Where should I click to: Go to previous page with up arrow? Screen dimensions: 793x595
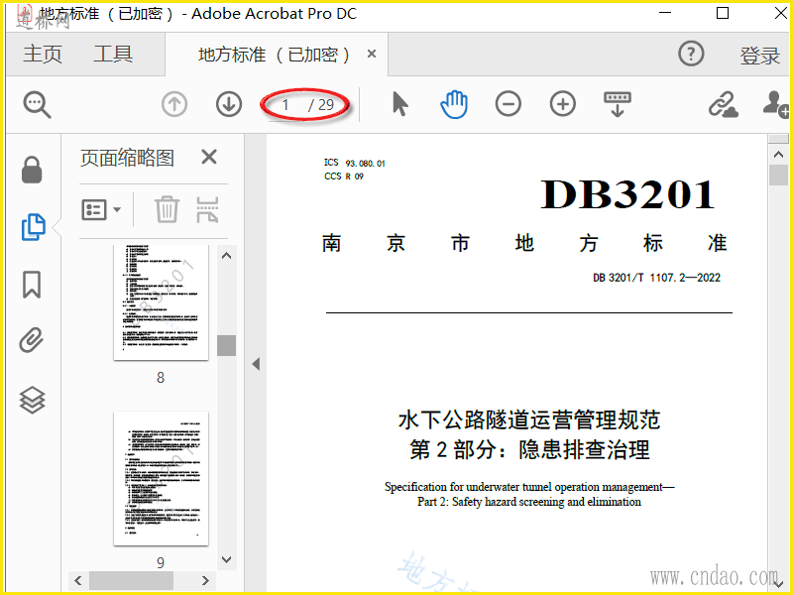coord(174,105)
